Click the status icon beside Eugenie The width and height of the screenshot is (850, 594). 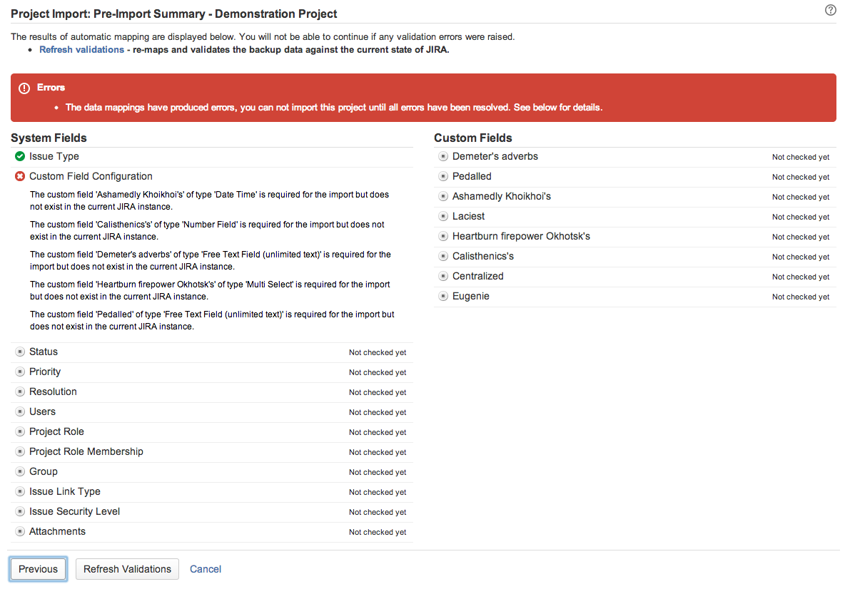point(443,296)
